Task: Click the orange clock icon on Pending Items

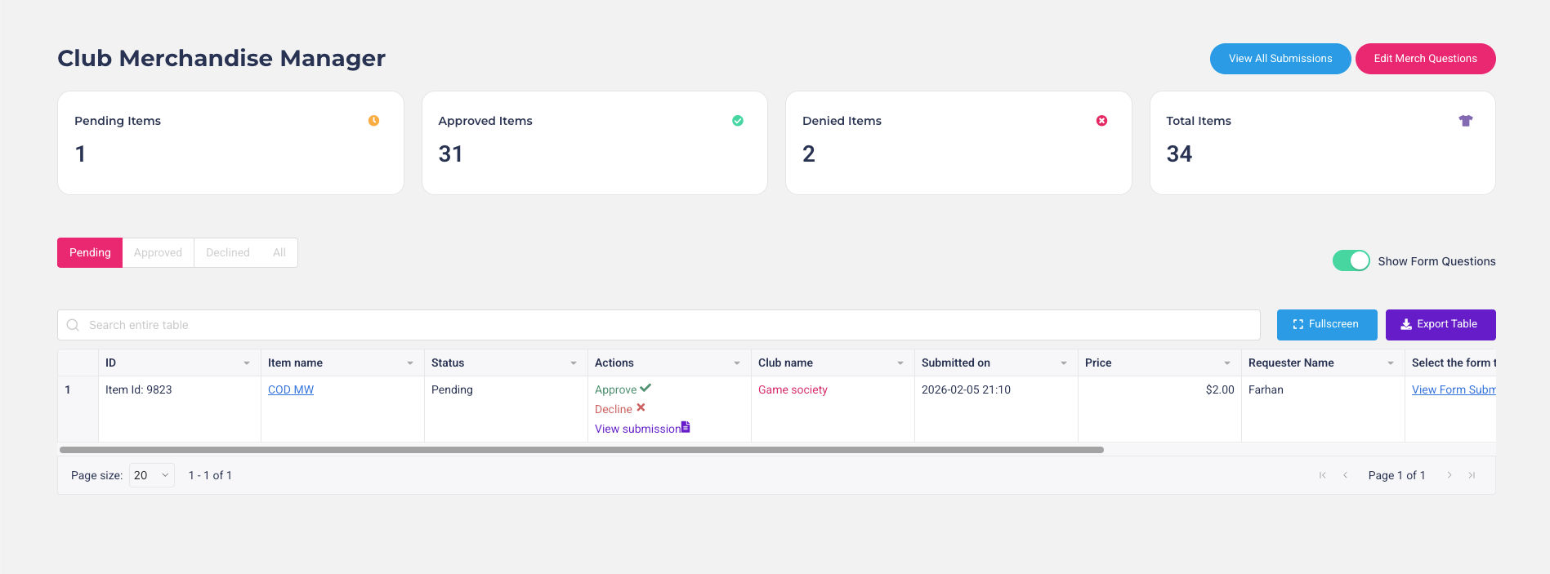Action: (373, 121)
